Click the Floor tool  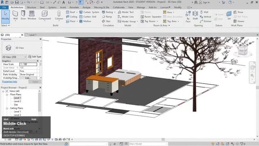(x=71, y=21)
